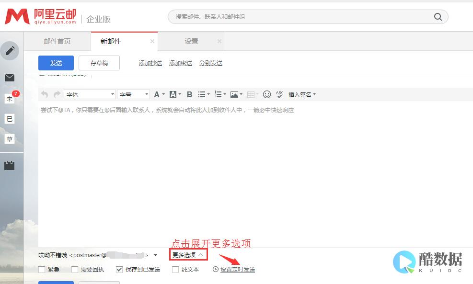Screen dimensions: 473x284
Task: Close the 设置 tab
Action: click(x=219, y=41)
